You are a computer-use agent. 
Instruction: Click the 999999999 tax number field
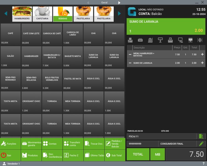[142, 144]
